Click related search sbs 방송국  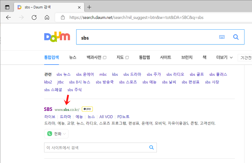(x=105, y=82)
